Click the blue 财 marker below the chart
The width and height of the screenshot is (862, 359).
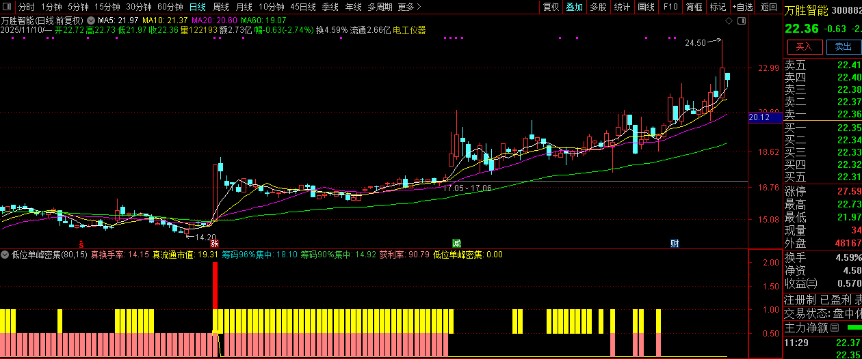(x=675, y=243)
